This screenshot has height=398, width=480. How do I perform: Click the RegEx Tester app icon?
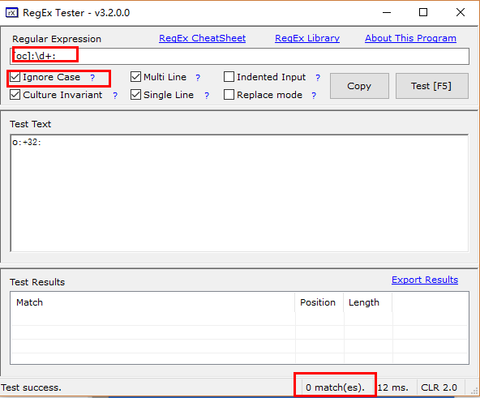12,13
